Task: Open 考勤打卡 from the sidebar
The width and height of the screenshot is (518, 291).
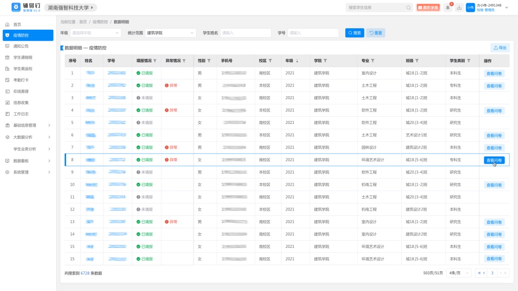Action: (x=21, y=80)
